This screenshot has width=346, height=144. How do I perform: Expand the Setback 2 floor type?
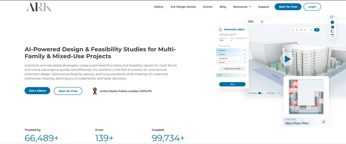click(245, 50)
